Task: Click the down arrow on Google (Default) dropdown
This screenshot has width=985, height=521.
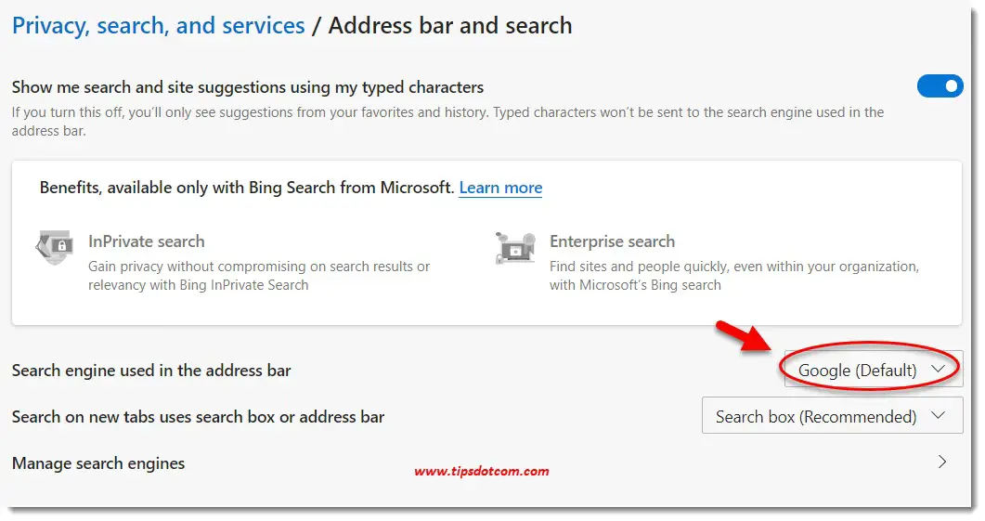Action: pyautogui.click(x=938, y=369)
